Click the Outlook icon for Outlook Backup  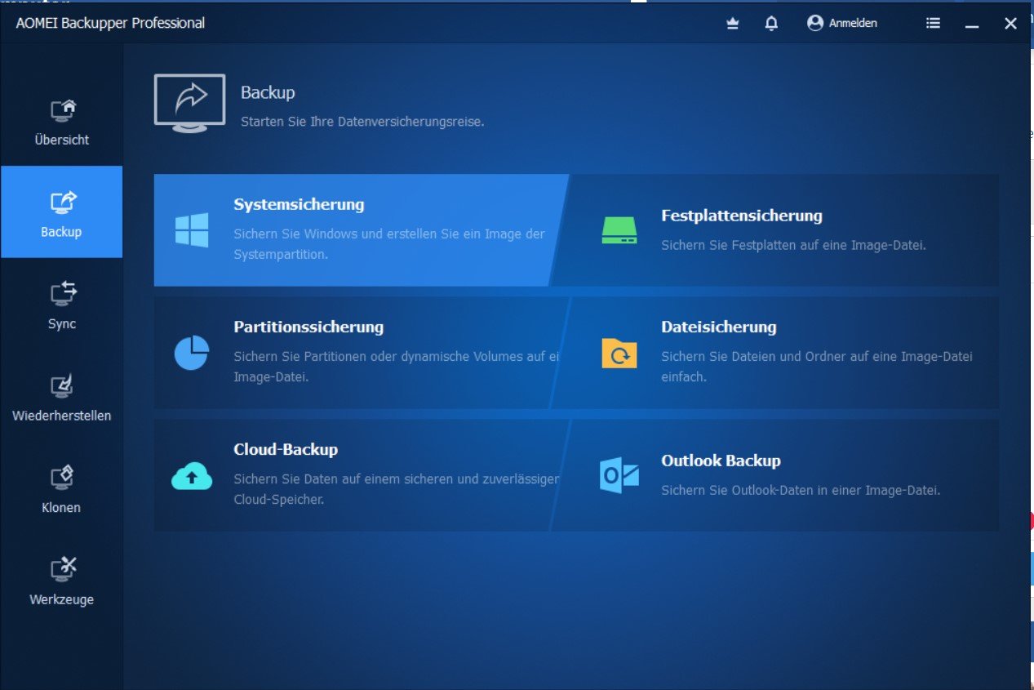pyautogui.click(x=619, y=475)
